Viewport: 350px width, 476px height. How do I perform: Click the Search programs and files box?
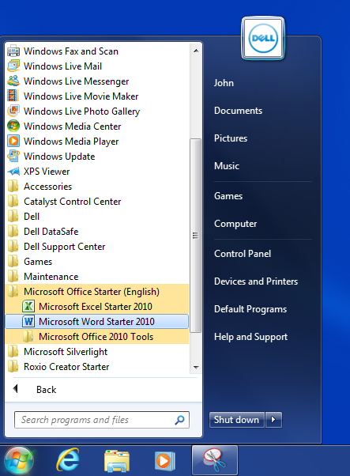click(102, 420)
